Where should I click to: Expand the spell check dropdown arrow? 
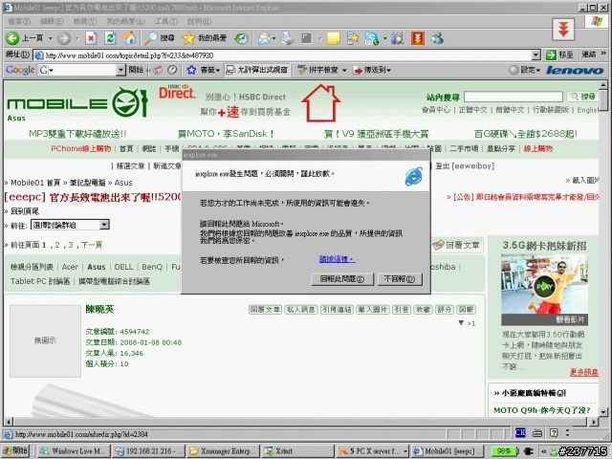[x=344, y=70]
